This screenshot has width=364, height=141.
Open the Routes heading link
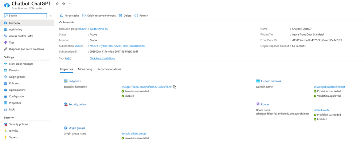[265, 104]
